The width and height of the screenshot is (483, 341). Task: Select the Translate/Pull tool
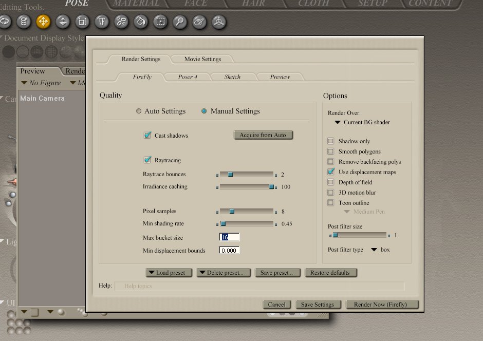43,22
